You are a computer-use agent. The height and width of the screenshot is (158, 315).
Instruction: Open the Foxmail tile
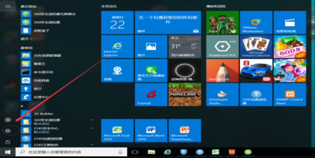click(x=151, y=95)
